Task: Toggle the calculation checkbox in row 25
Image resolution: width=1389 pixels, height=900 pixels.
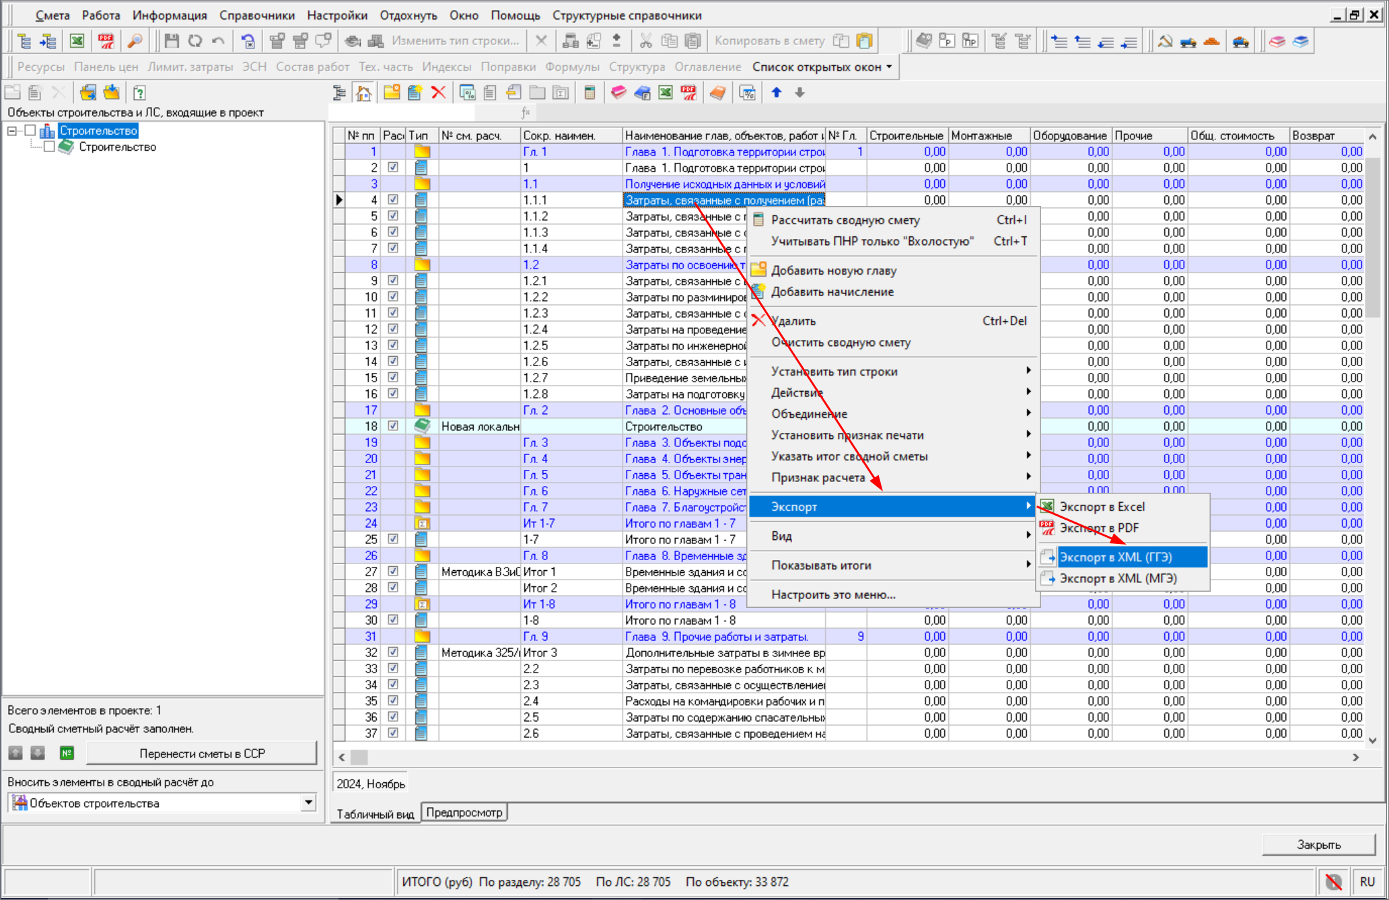Action: (x=393, y=539)
